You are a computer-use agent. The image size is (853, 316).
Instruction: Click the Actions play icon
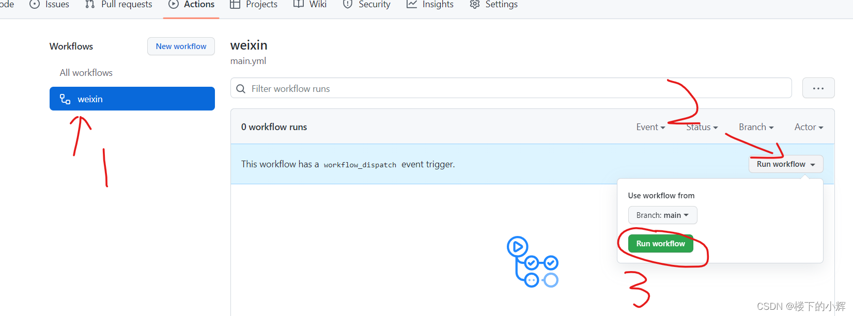(x=174, y=4)
